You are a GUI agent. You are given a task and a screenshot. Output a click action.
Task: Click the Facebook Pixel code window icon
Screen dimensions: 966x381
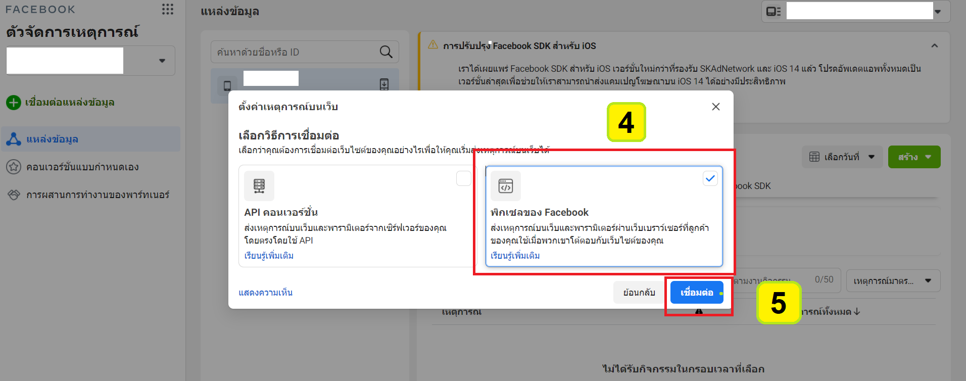pyautogui.click(x=506, y=186)
